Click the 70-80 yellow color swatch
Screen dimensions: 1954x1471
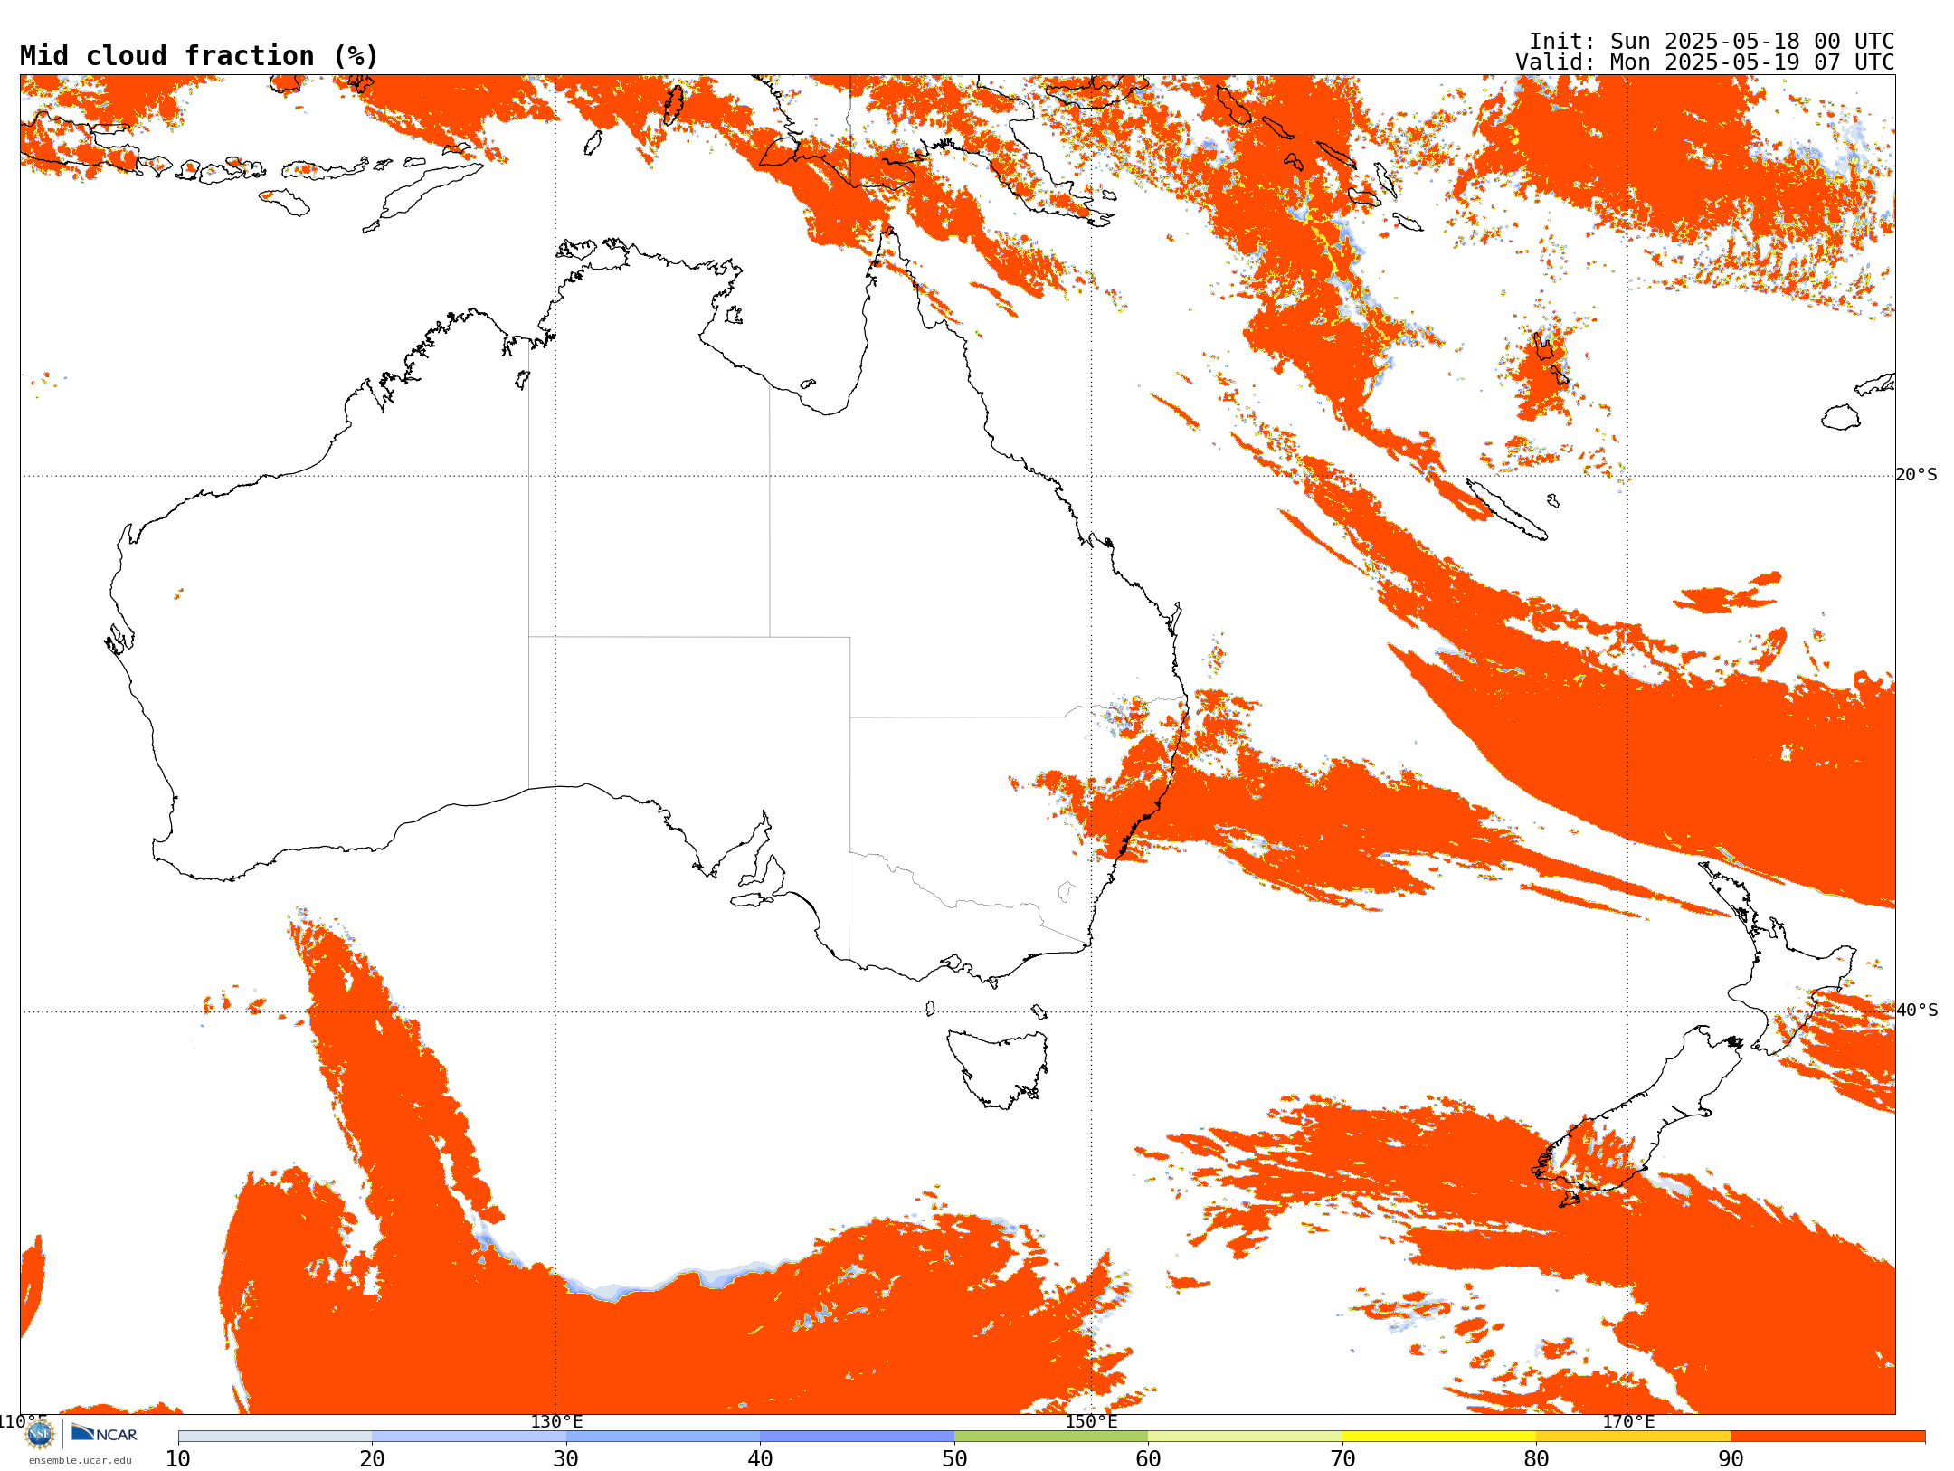pos(1439,1437)
